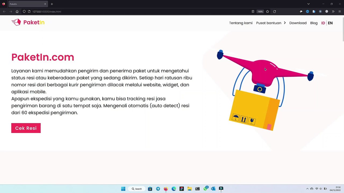The image size is (344, 193).
Task: Open Telegram from the taskbar
Action: pos(158,189)
